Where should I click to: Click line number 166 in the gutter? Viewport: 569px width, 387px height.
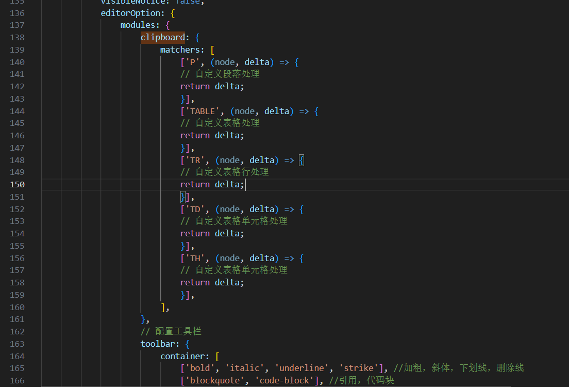tap(17, 381)
